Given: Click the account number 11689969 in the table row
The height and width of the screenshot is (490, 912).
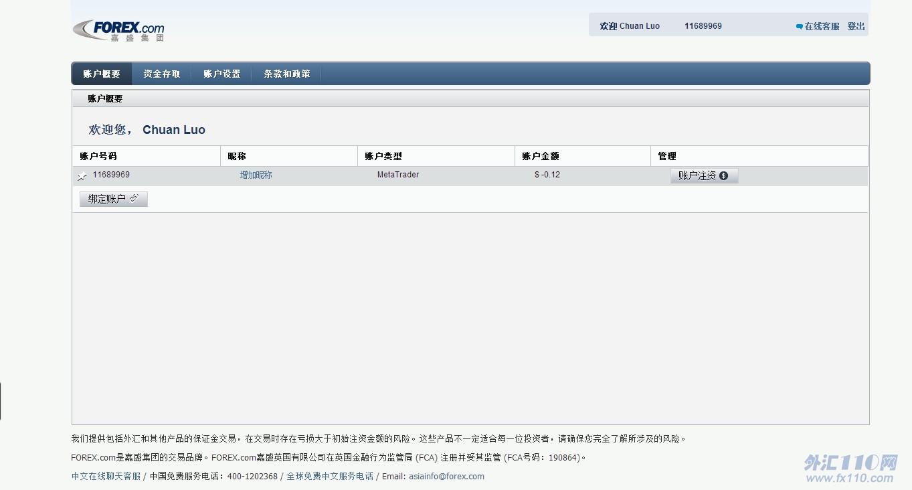Looking at the screenshot, I should click(111, 175).
